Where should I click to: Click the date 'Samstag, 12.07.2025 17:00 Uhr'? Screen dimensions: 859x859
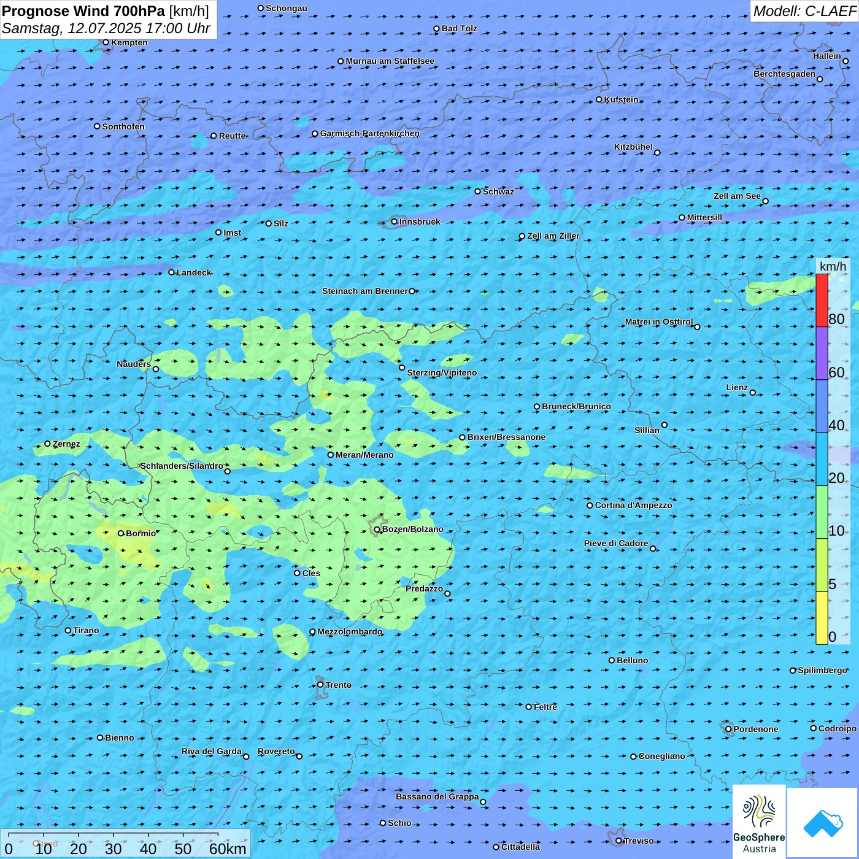point(106,28)
